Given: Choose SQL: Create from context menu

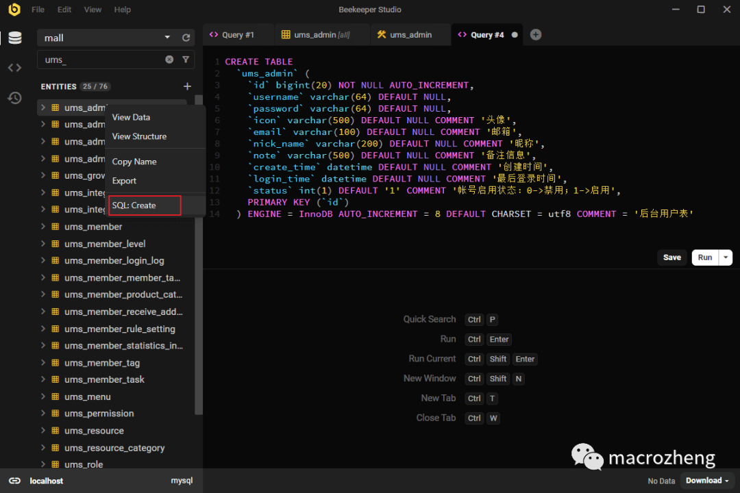Looking at the screenshot, I should pos(156,205).
